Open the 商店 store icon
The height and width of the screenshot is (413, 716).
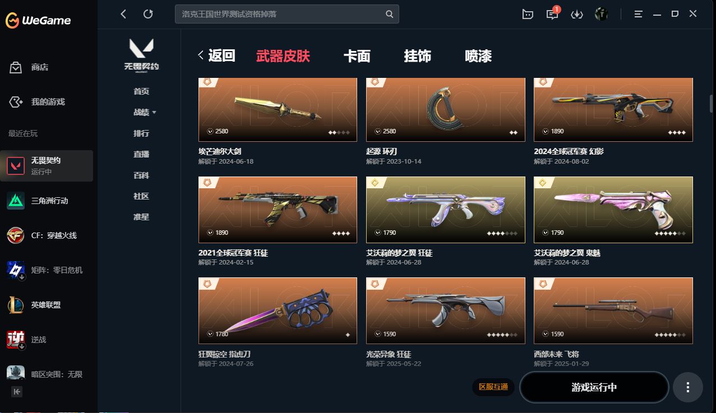(16, 67)
